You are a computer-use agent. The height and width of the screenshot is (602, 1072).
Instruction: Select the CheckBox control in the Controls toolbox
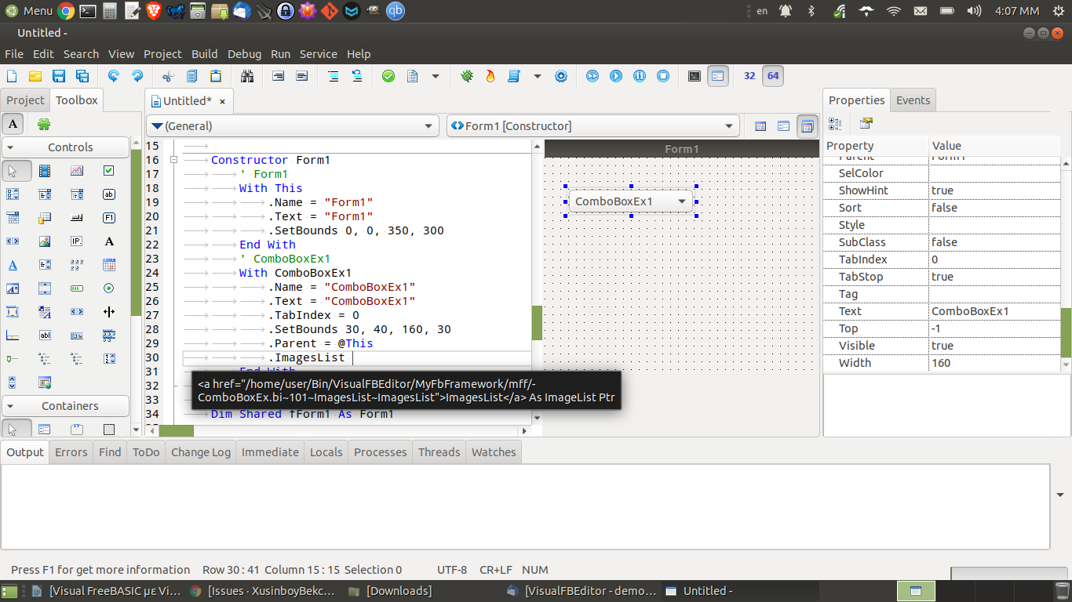109,171
